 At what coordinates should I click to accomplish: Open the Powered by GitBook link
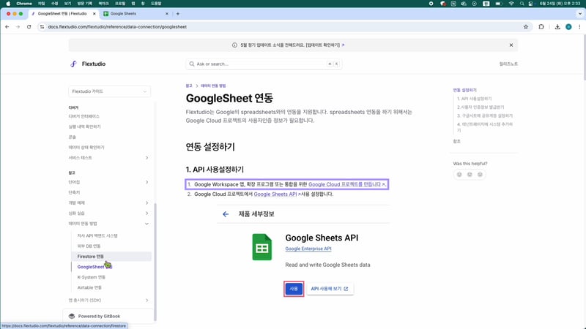(99, 317)
